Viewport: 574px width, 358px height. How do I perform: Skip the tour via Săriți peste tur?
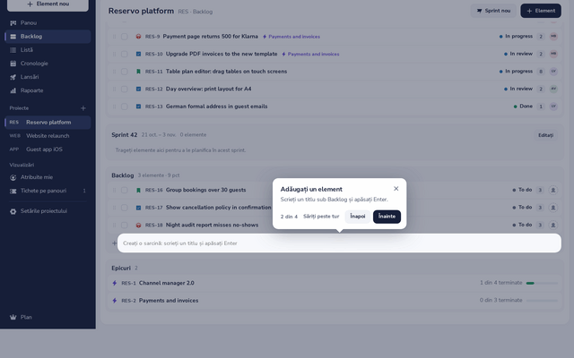point(321,217)
